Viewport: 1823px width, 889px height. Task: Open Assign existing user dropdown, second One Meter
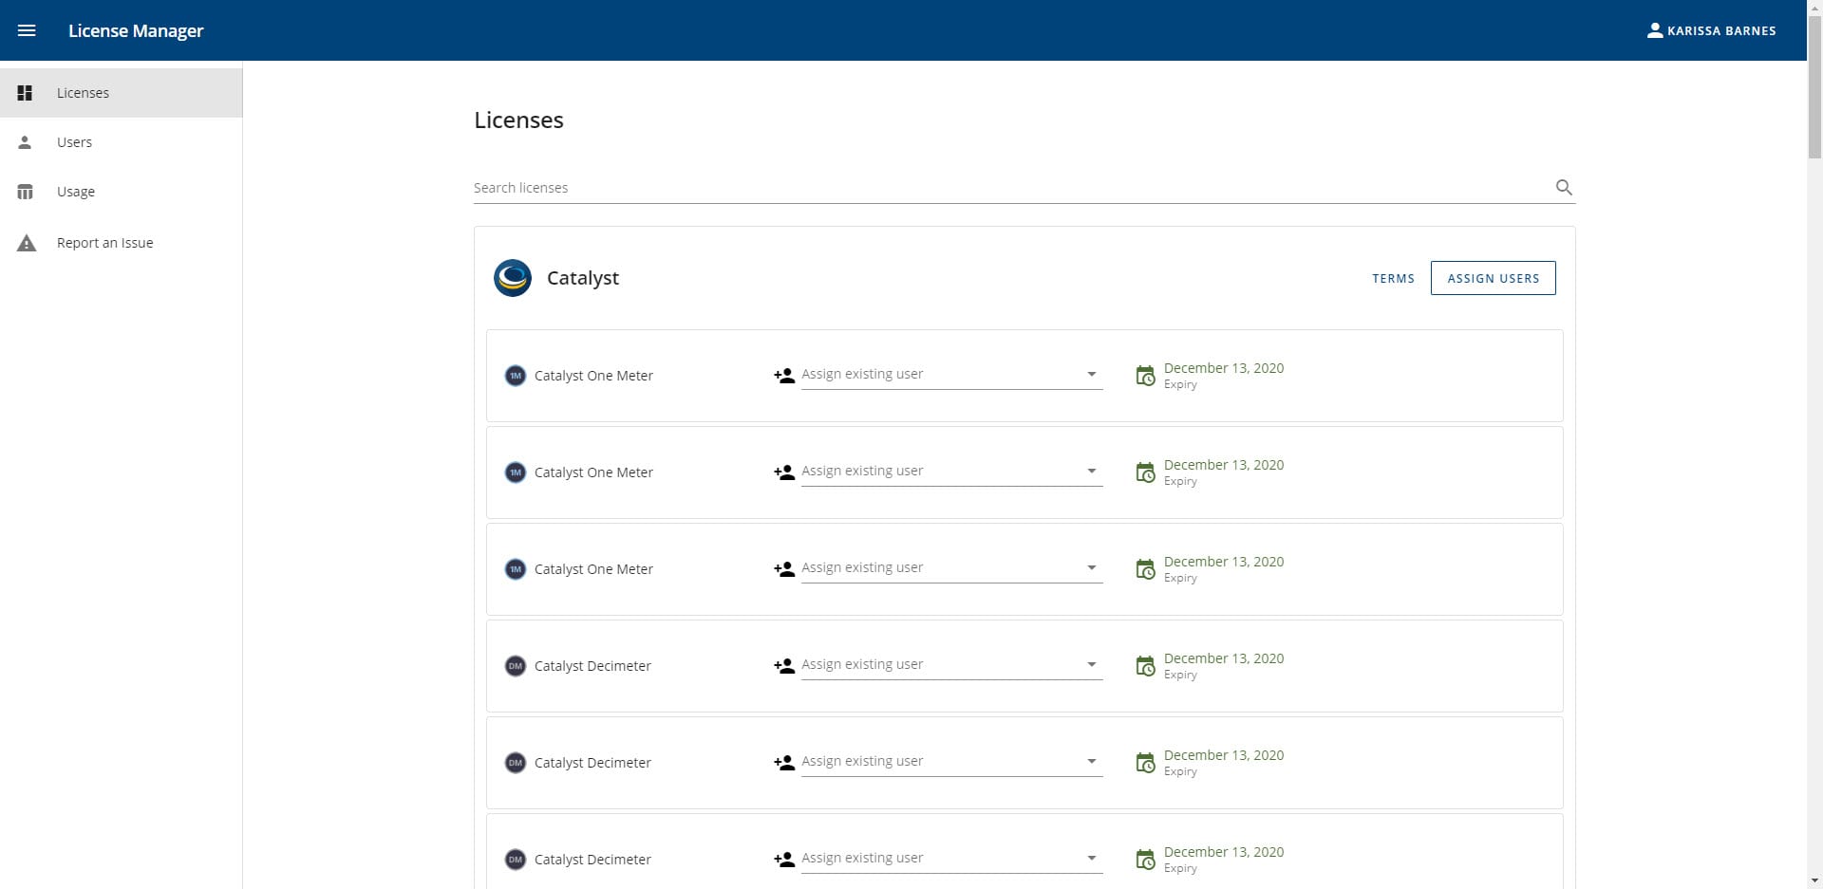951,471
